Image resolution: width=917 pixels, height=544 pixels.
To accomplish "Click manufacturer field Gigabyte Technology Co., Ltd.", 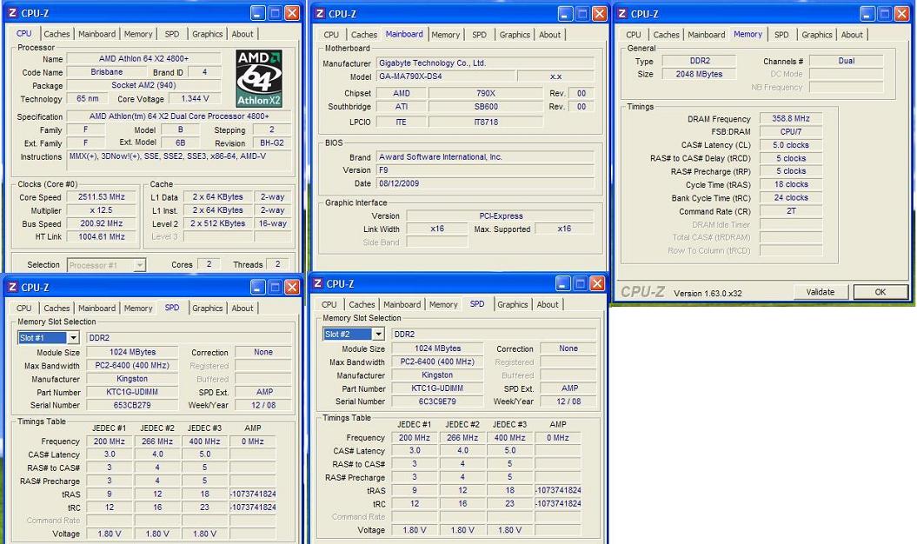I will [485, 63].
